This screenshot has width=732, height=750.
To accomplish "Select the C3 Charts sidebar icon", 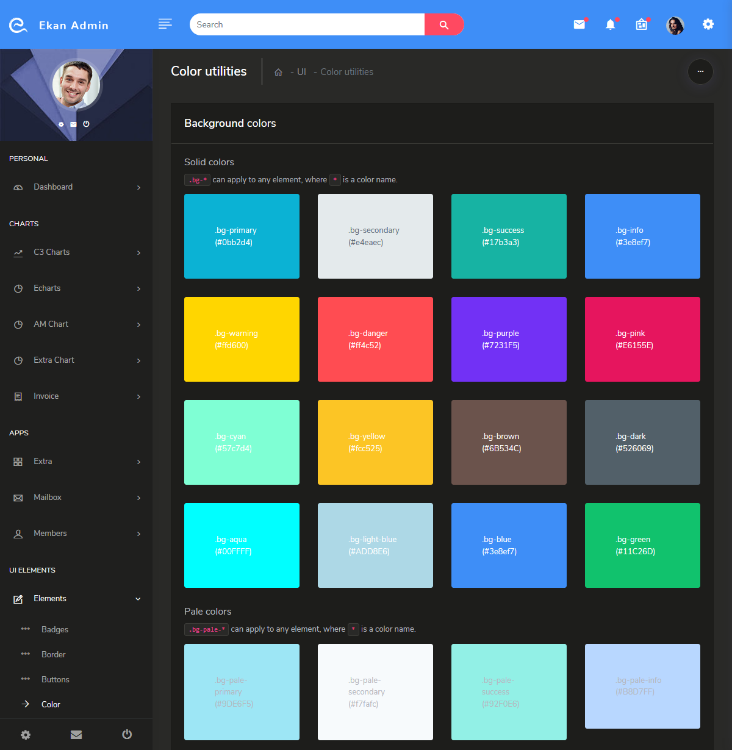I will tap(19, 252).
